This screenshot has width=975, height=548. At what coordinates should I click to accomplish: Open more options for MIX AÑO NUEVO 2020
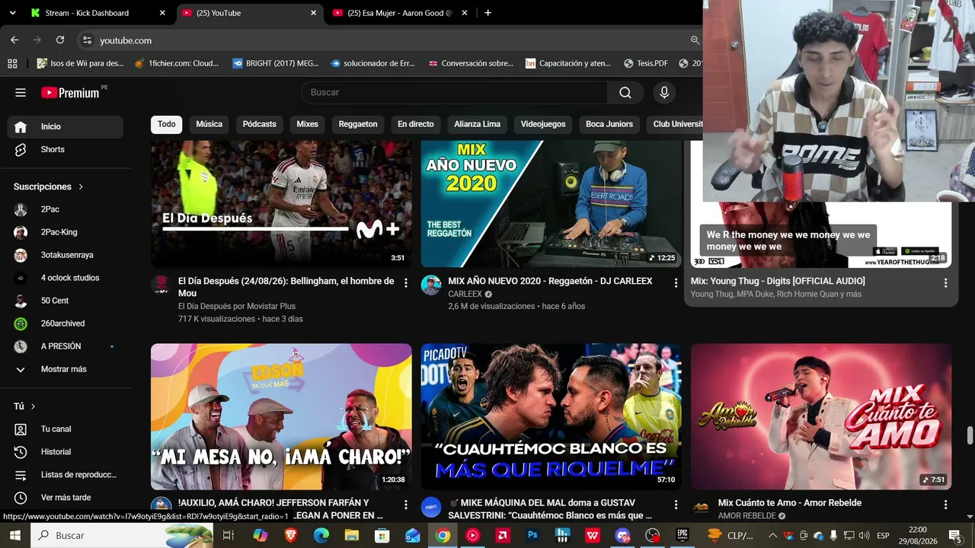[x=676, y=283]
